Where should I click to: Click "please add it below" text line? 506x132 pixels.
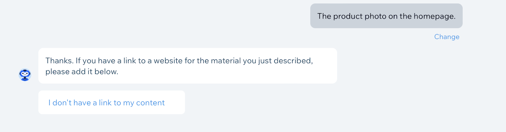click(x=82, y=72)
